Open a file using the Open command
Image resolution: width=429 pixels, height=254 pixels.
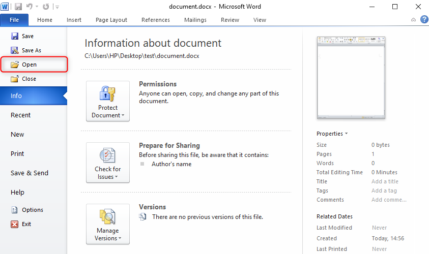[x=29, y=65]
